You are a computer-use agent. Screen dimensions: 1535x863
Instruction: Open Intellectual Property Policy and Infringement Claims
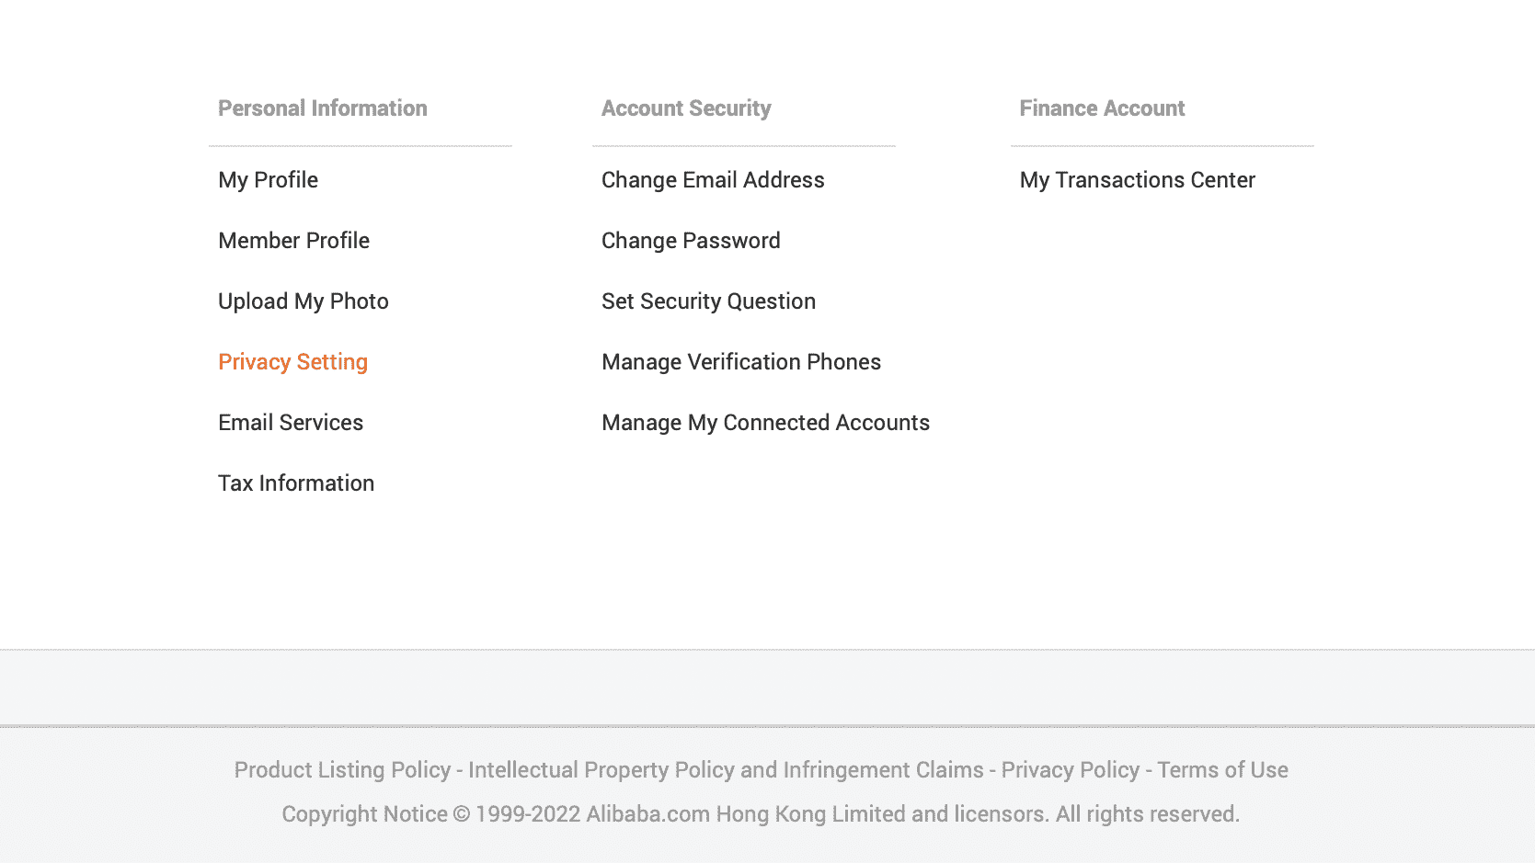(725, 770)
